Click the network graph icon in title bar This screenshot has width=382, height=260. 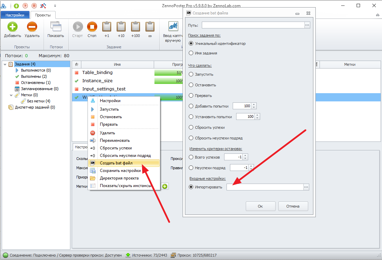tap(43, 5)
